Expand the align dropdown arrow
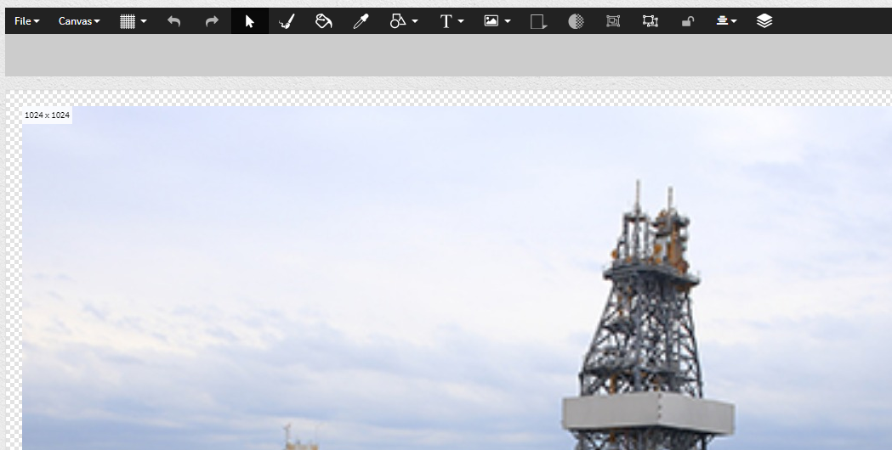 pos(734,21)
